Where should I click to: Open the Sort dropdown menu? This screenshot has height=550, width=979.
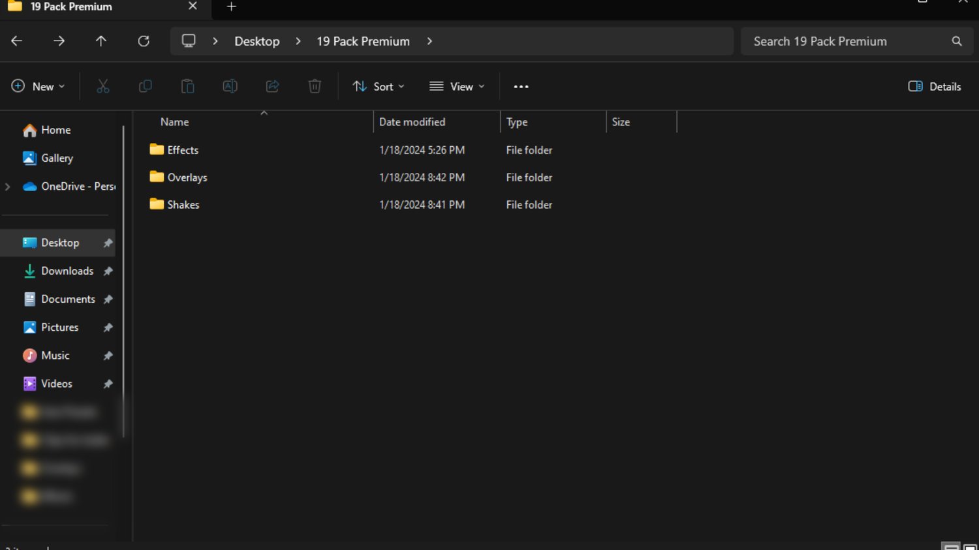[379, 86]
